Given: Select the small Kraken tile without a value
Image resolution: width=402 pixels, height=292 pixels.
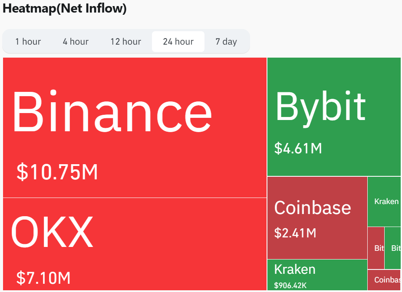Looking at the screenshot, I should [x=384, y=201].
